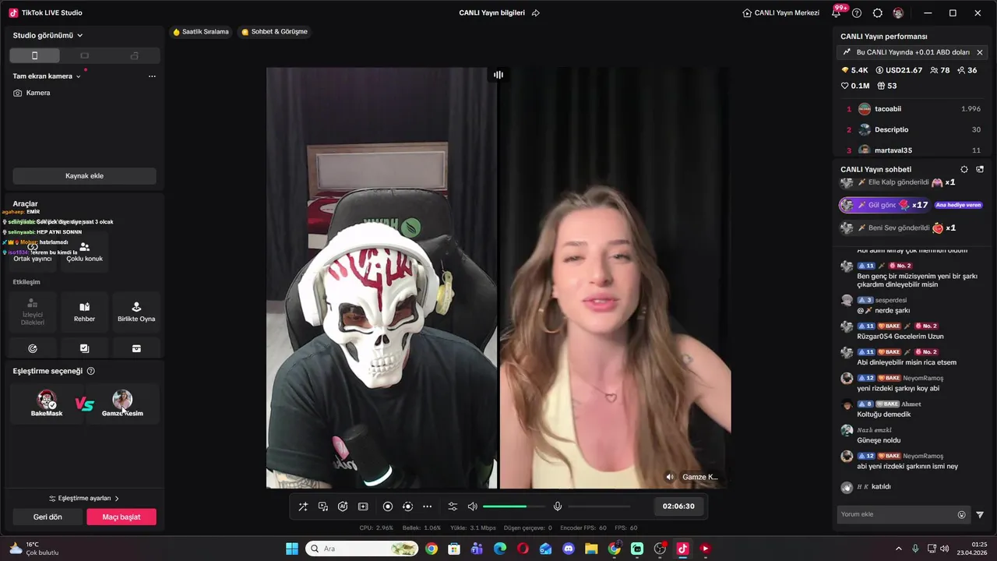Open Windows Start menu in taskbar
This screenshot has height=561, width=997.
pyautogui.click(x=292, y=549)
